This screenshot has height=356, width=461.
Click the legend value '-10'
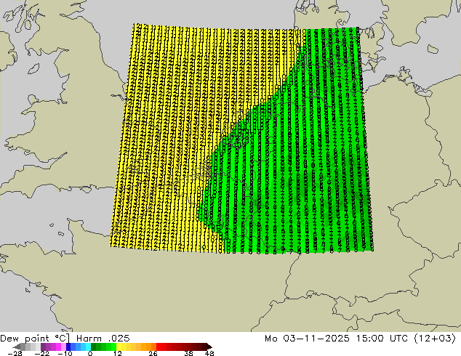(x=65, y=353)
